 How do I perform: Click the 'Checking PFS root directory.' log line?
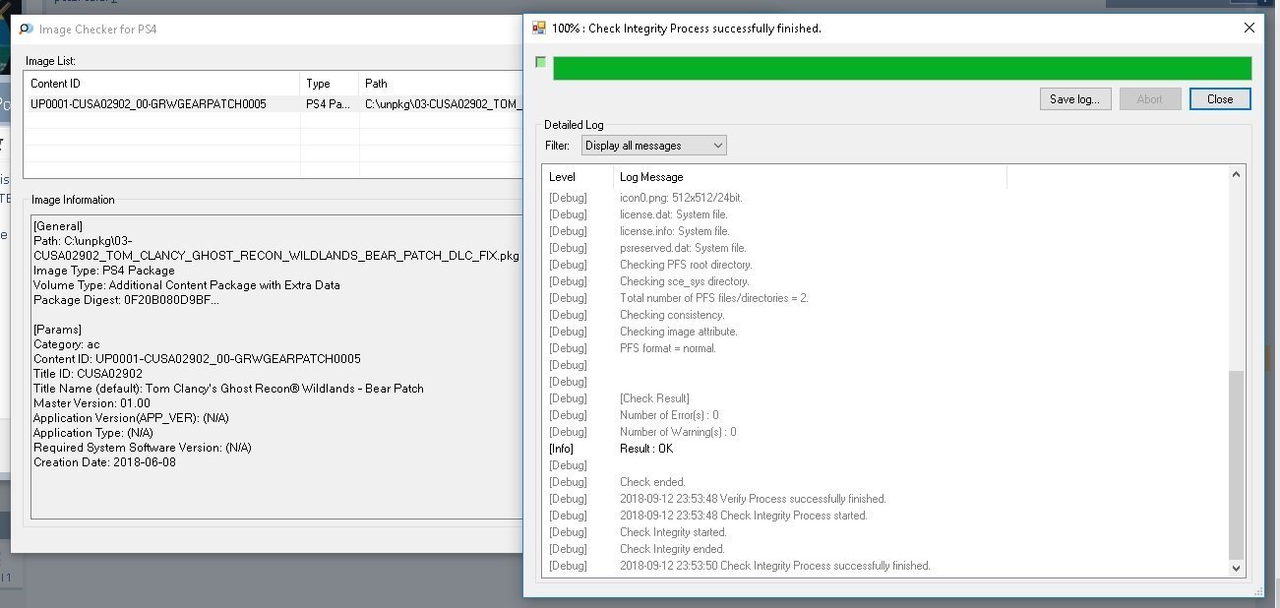coord(686,265)
